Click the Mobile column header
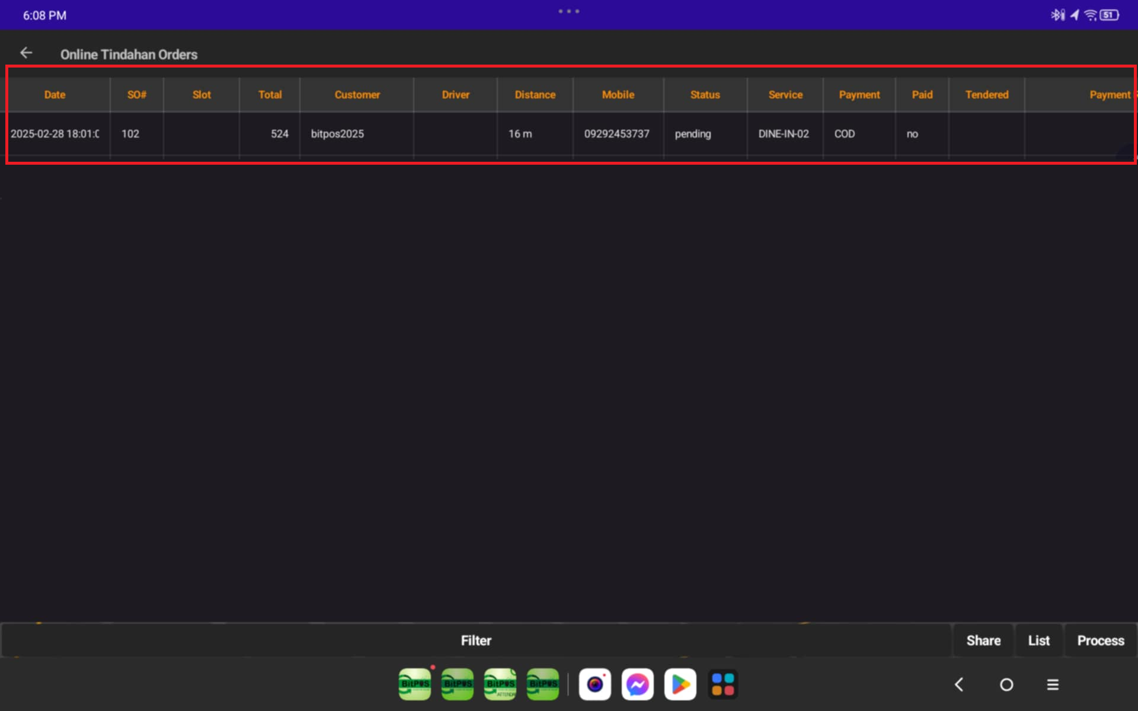1138x711 pixels. (x=618, y=95)
